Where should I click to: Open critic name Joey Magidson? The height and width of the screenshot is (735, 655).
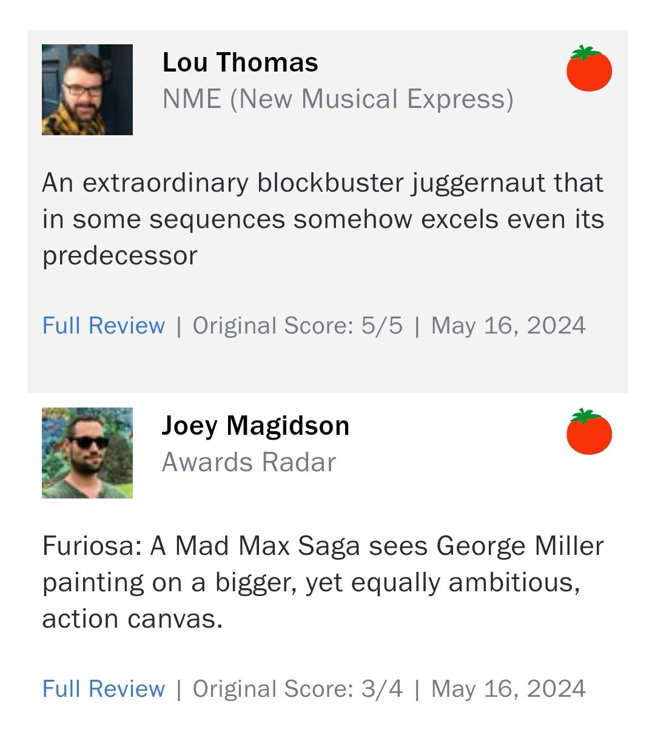click(255, 426)
